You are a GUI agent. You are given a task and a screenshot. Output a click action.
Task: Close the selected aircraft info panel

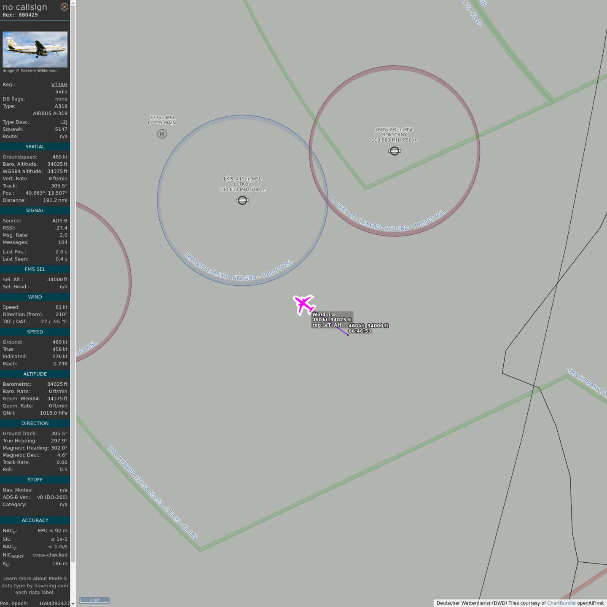64,7
